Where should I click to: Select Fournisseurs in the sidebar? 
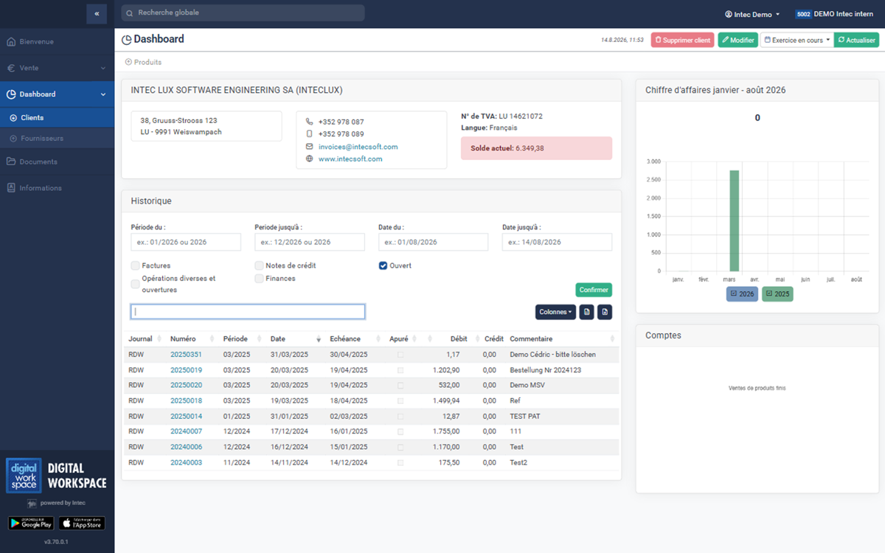(x=42, y=138)
